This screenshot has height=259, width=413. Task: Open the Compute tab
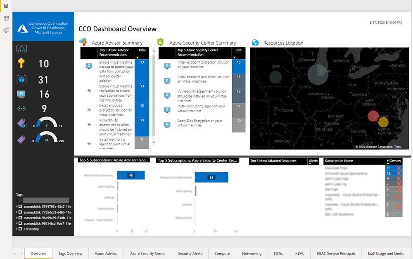(x=222, y=254)
